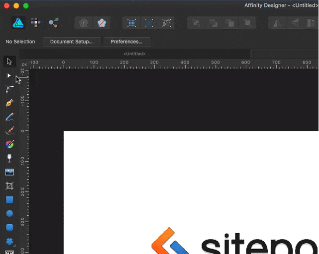Select the Pencil tool
Image resolution: width=319 pixels, height=254 pixels.
point(9,117)
